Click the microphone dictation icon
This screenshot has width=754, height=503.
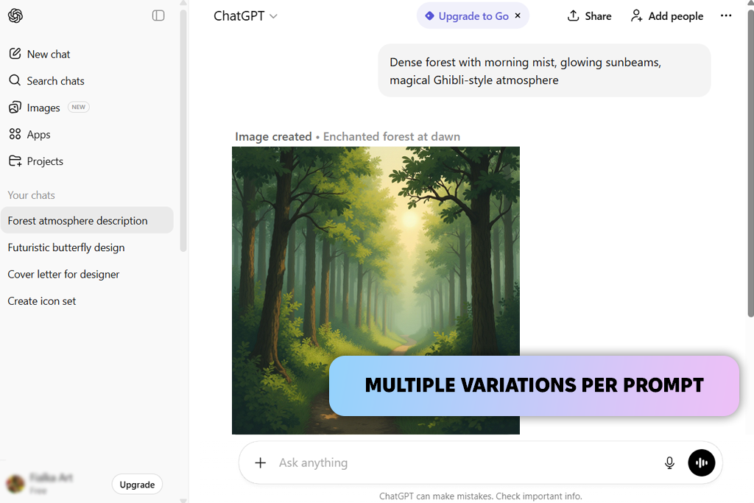pos(669,462)
